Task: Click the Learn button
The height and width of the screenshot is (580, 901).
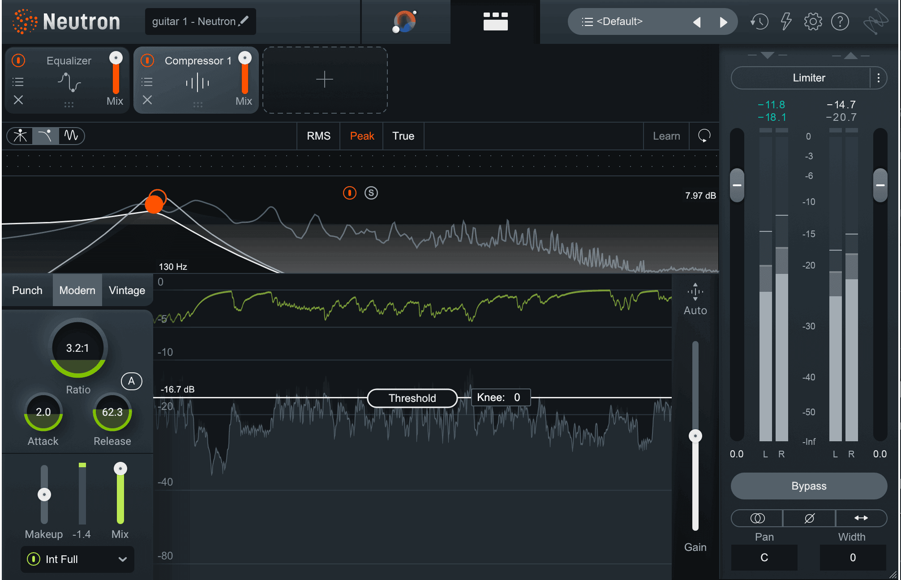Action: coord(666,136)
